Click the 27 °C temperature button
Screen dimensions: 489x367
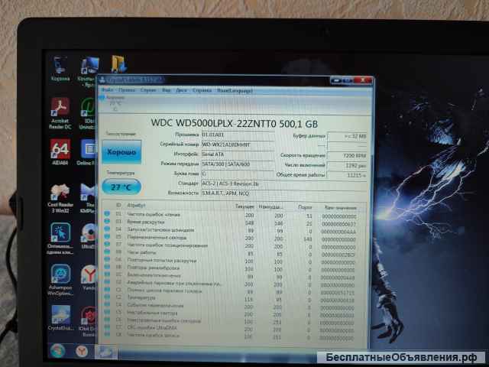click(x=120, y=186)
